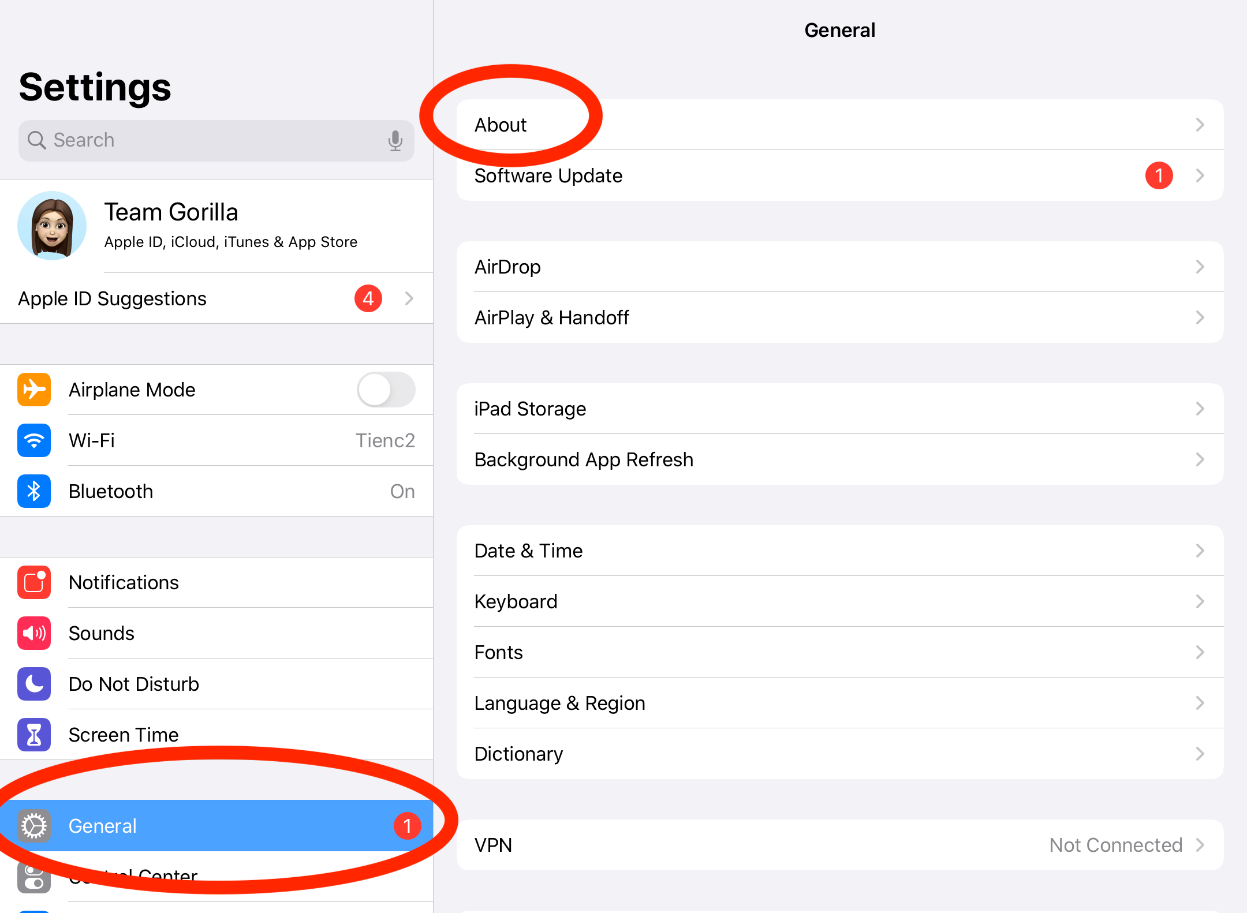The height and width of the screenshot is (913, 1247).
Task: Open Language & Region settings
Action: click(x=840, y=703)
